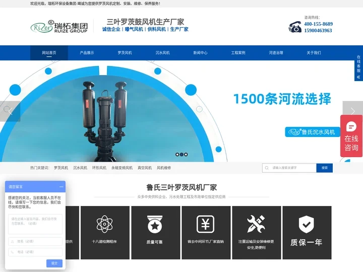Click the 真空风机 keyword link
This screenshot has height=272, width=363.
pos(145,168)
